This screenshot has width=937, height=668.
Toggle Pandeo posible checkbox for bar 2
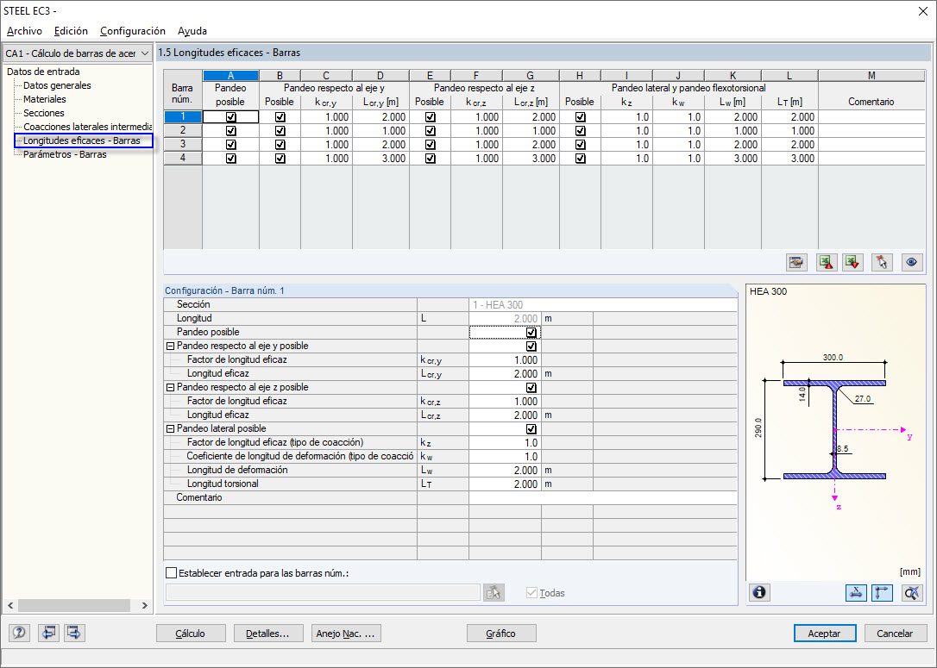[x=231, y=131]
